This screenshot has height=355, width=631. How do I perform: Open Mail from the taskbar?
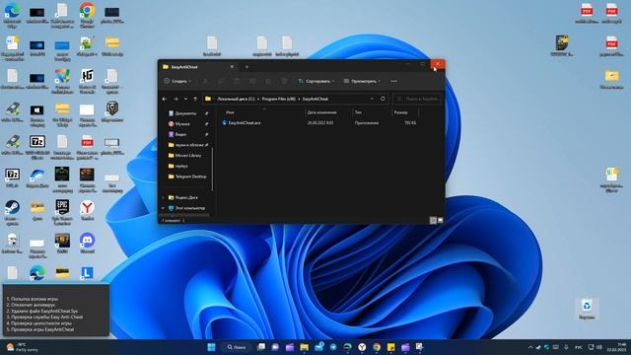(319, 346)
